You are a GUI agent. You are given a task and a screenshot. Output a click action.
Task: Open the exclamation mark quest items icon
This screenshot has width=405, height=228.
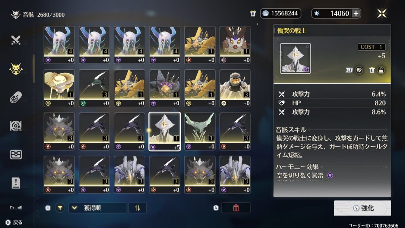point(16,183)
